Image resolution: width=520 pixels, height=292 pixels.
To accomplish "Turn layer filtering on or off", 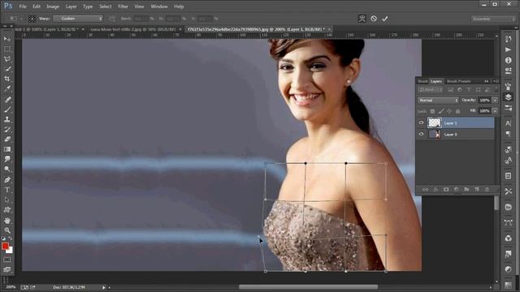I will (x=496, y=89).
